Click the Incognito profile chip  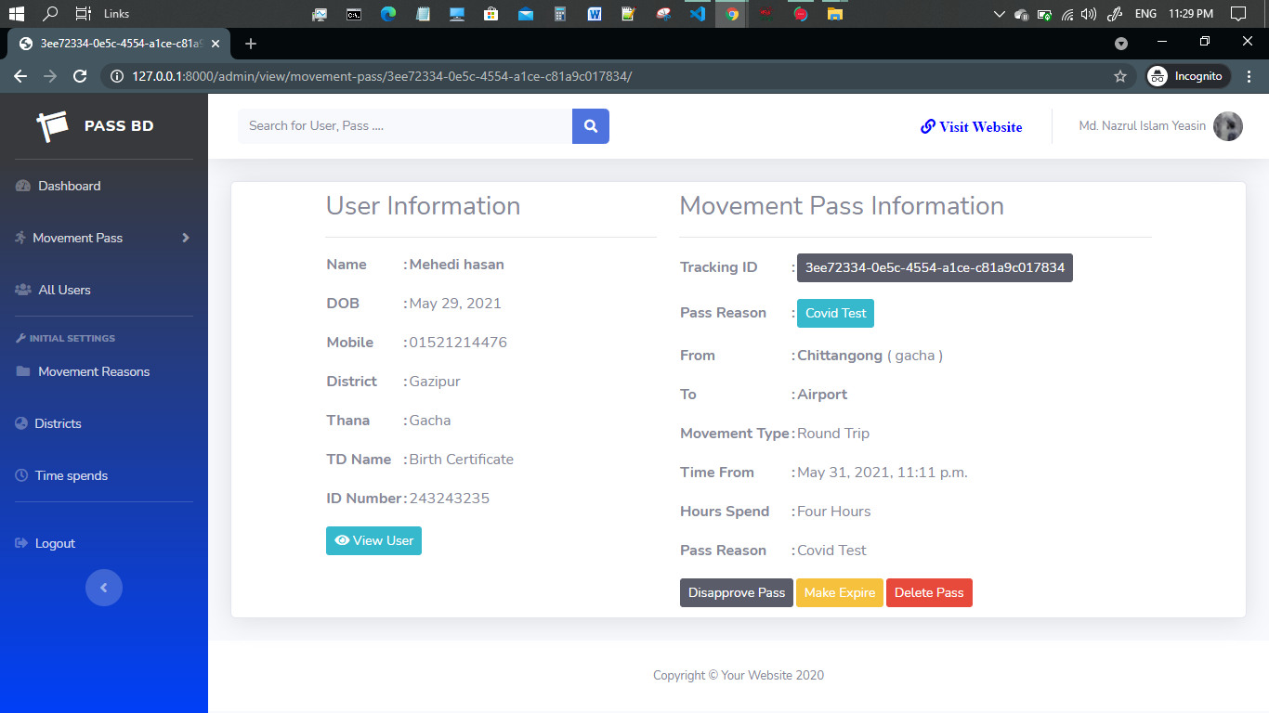pyautogui.click(x=1186, y=76)
